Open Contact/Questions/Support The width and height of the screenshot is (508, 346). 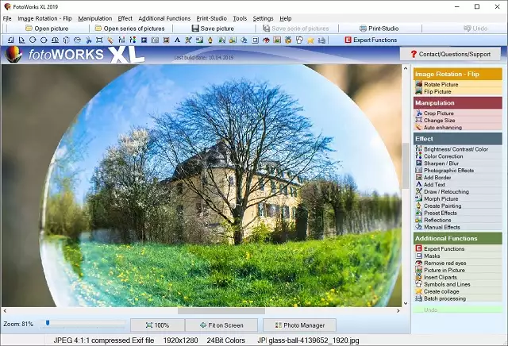pyautogui.click(x=450, y=54)
